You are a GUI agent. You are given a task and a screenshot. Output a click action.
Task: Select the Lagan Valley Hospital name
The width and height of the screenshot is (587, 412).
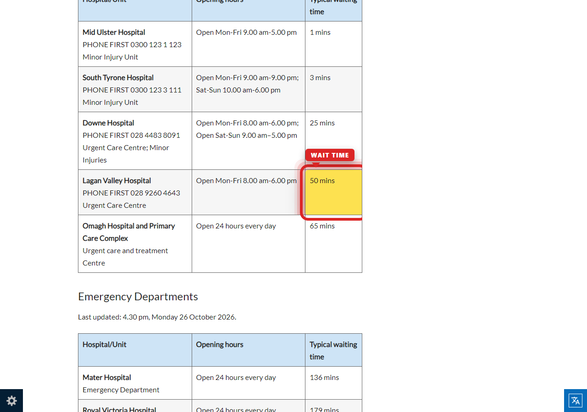pos(116,180)
